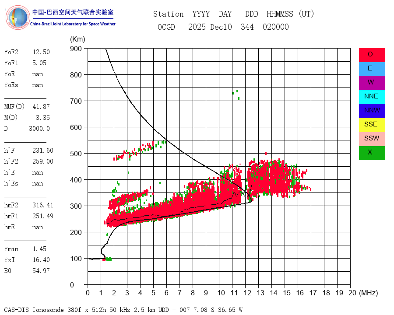Click the 20 tick on frequency axis
This screenshot has height=315, width=394.
352,293
